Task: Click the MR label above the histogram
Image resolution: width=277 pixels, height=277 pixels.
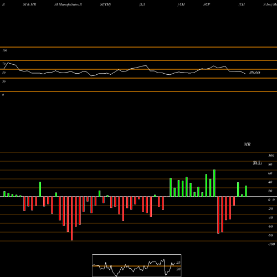Action: (247, 144)
